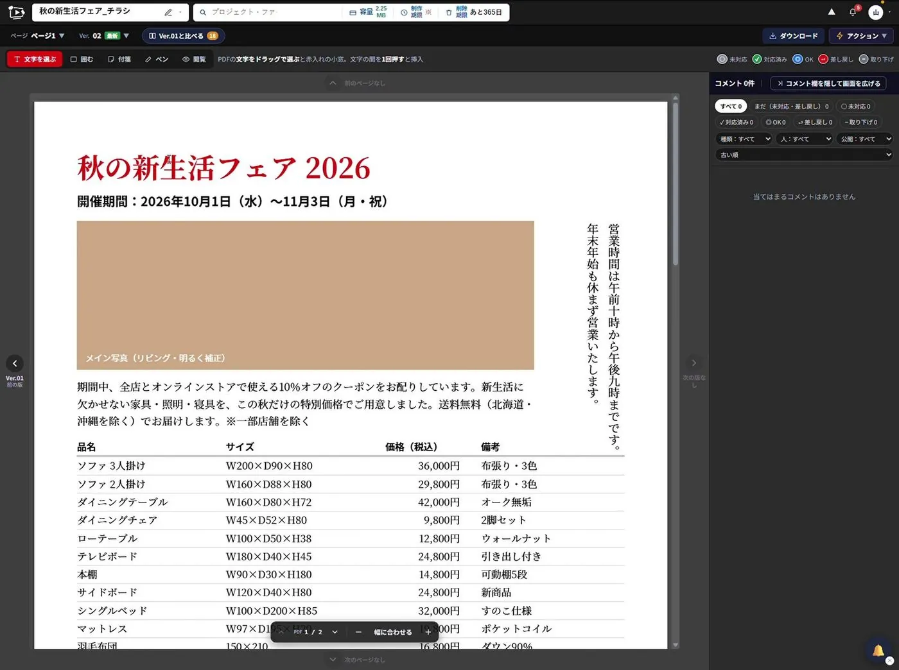Screen dimensions: 899x670
Task: Click コメント欄を隠して画面を広げる button
Action: pos(828,83)
